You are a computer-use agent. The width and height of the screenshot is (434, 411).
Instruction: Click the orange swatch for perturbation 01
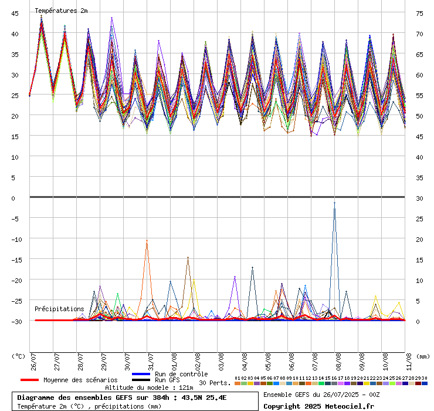point(237,383)
